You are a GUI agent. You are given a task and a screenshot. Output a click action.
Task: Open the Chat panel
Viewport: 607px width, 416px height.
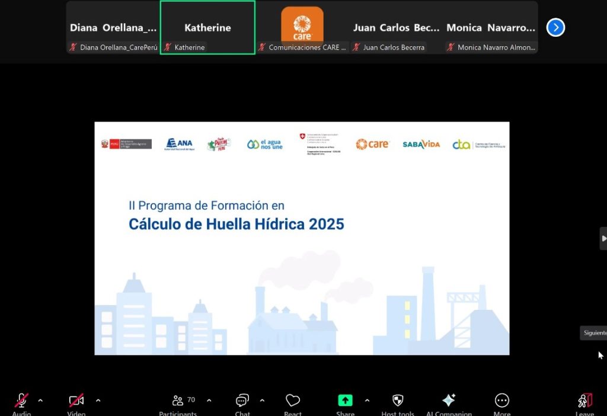pos(242,404)
